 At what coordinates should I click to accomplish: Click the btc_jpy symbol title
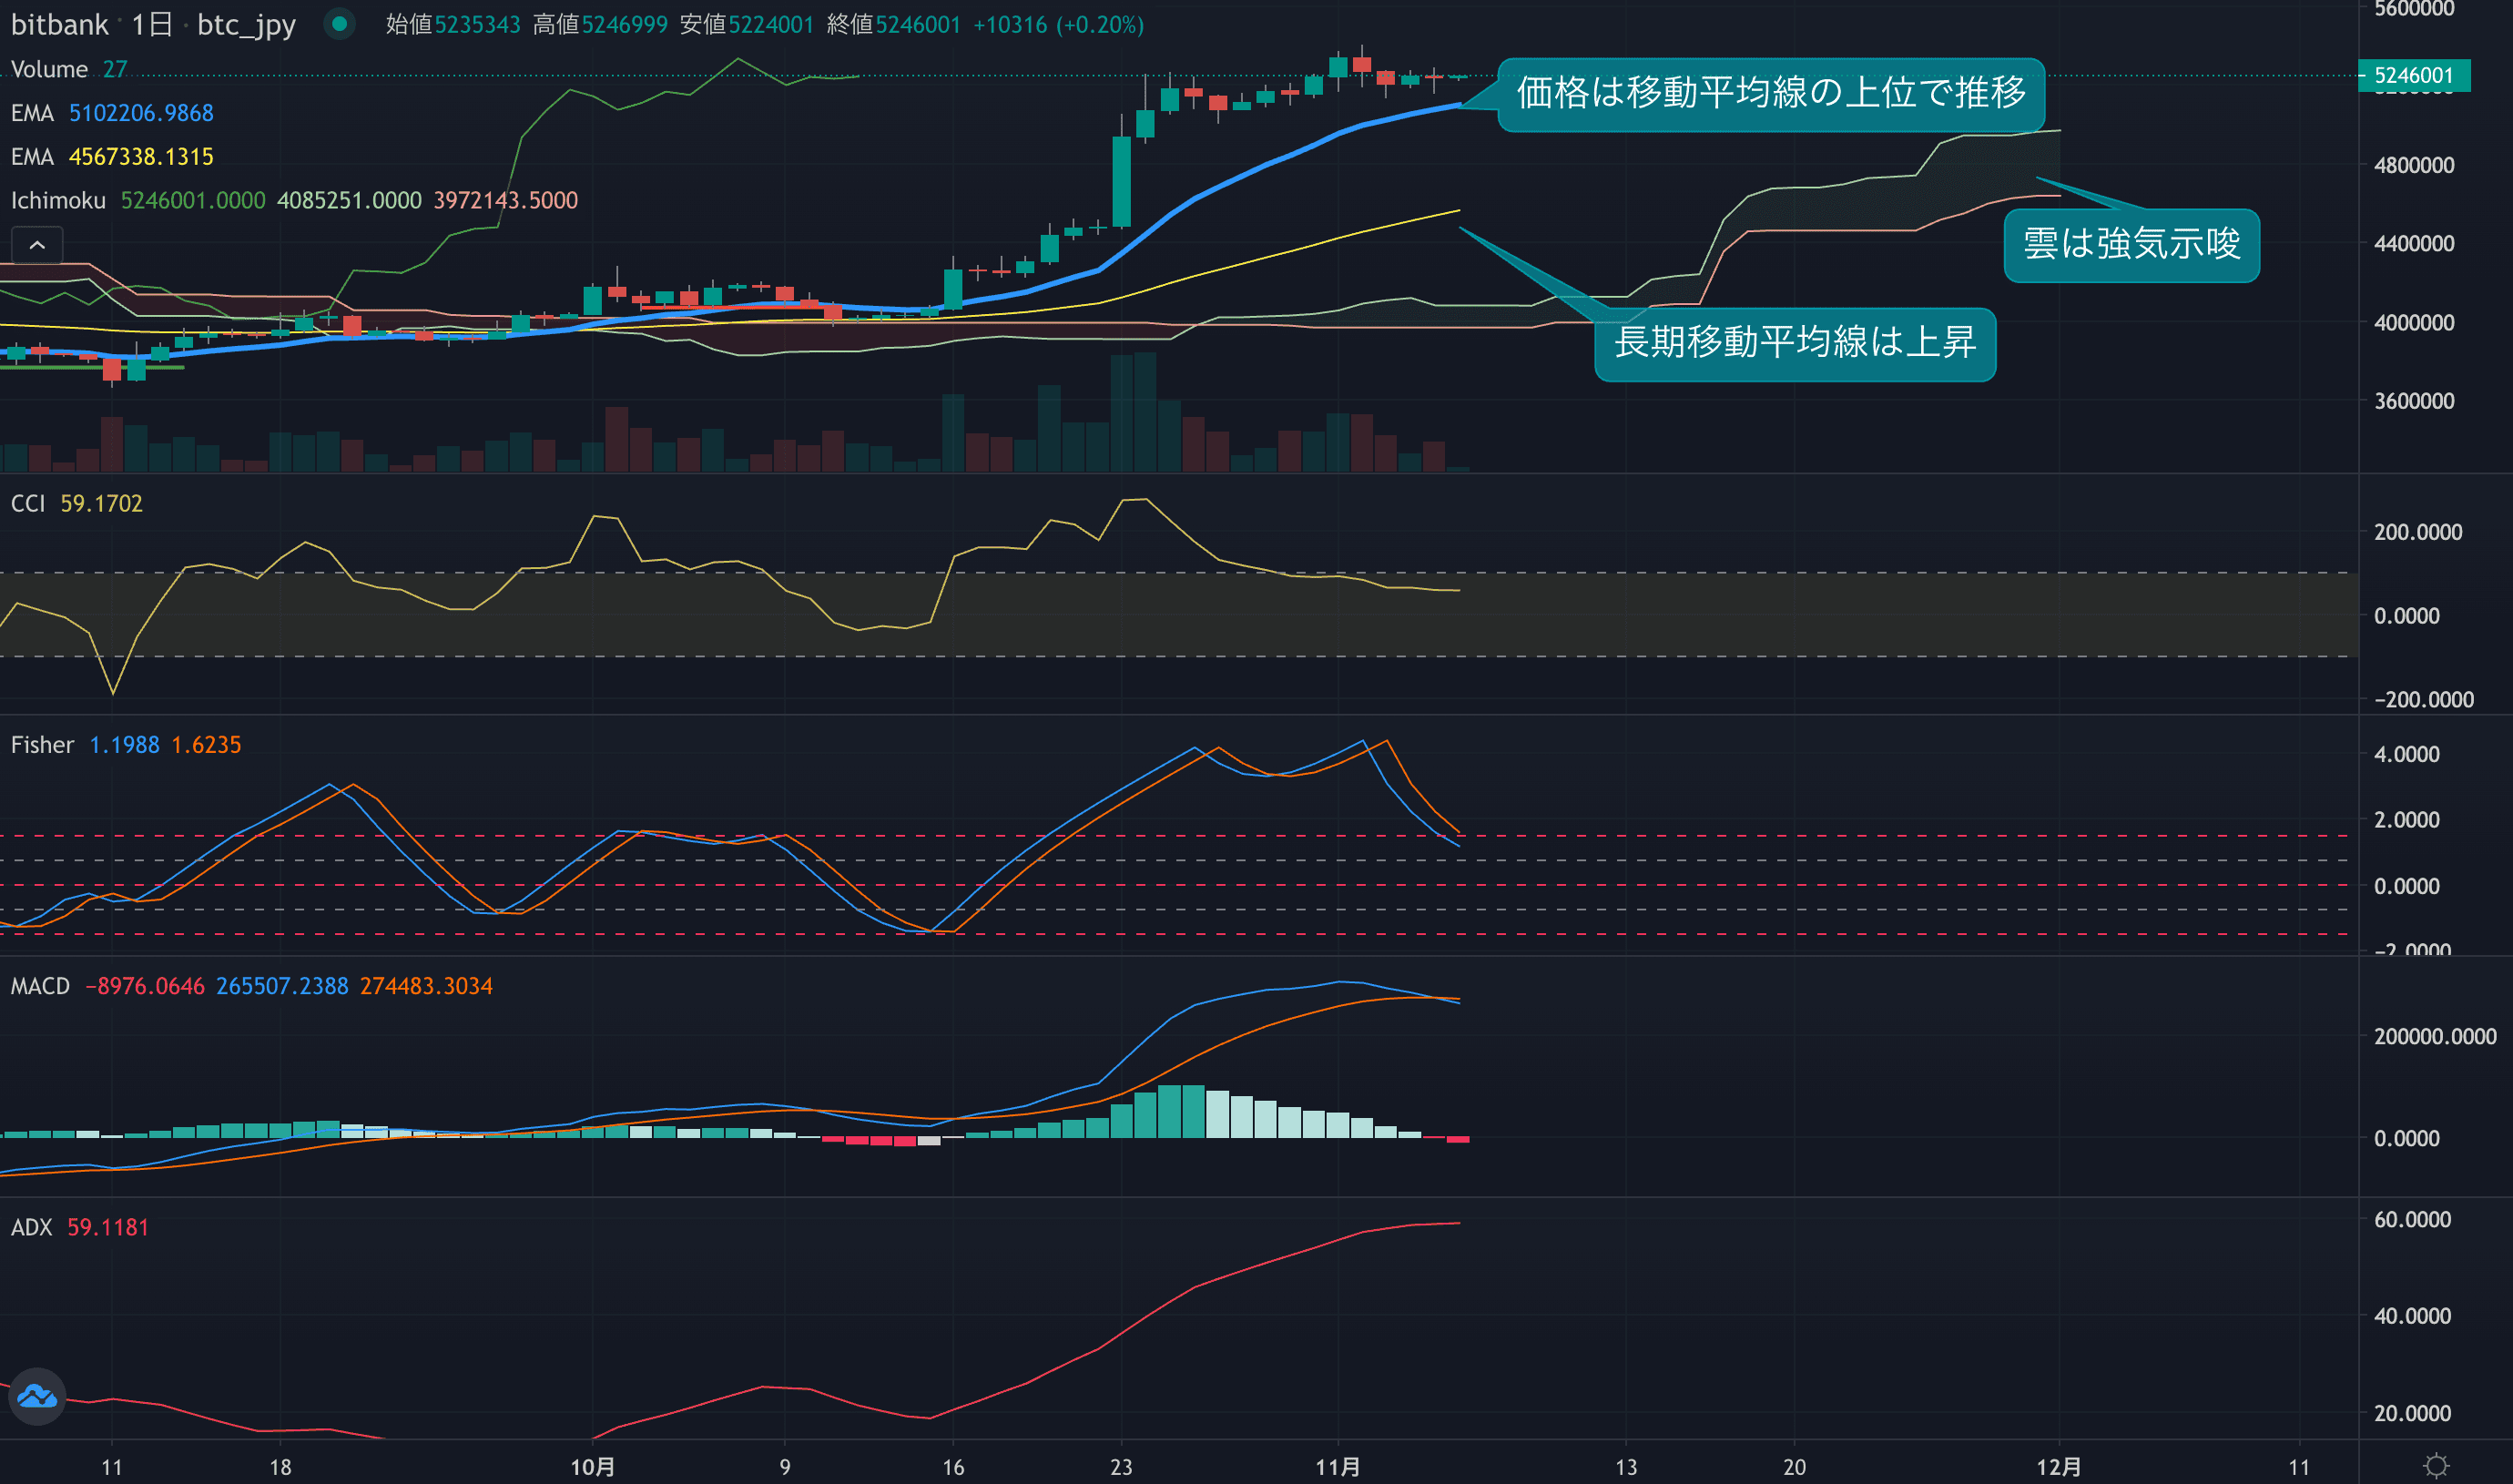point(246,24)
